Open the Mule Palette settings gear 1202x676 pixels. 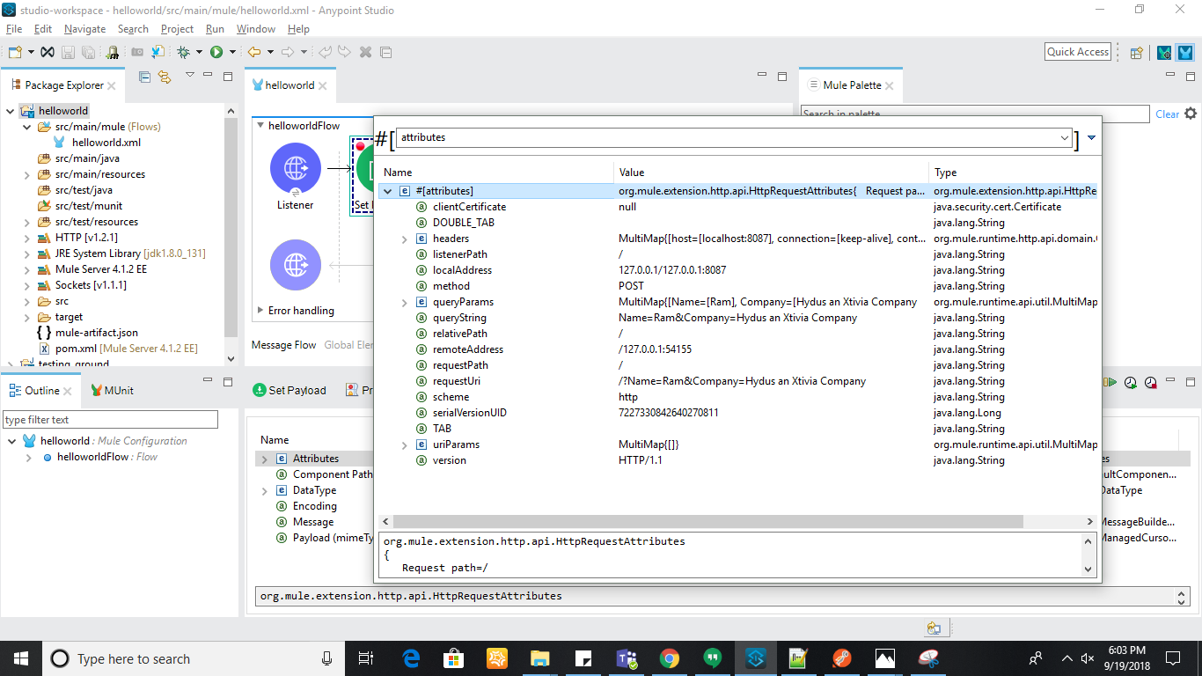click(1191, 114)
